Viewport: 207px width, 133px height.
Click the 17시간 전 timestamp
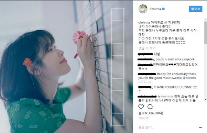click(143, 118)
